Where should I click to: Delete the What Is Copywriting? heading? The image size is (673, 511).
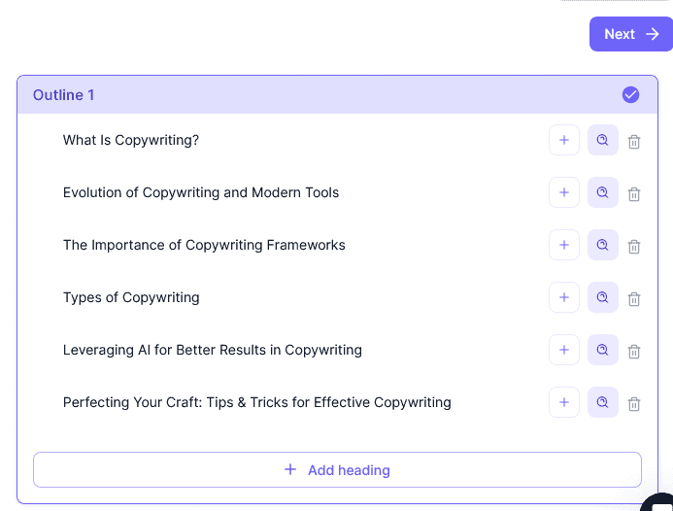634,142
